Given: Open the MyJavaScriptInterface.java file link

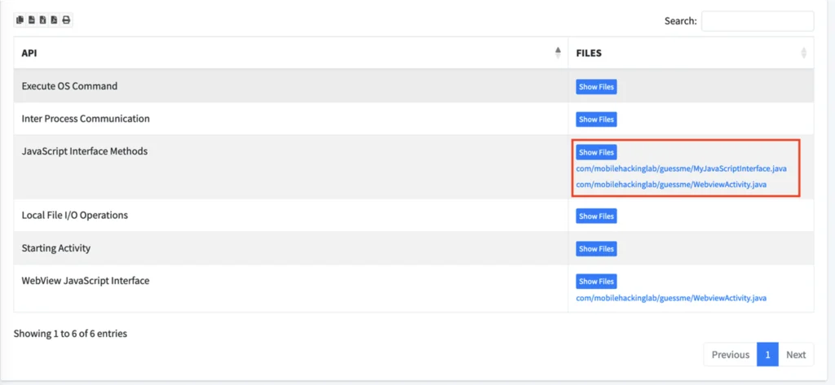Looking at the screenshot, I should [681, 168].
